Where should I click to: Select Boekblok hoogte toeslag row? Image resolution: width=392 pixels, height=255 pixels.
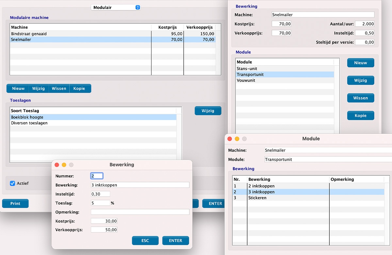pos(93,117)
